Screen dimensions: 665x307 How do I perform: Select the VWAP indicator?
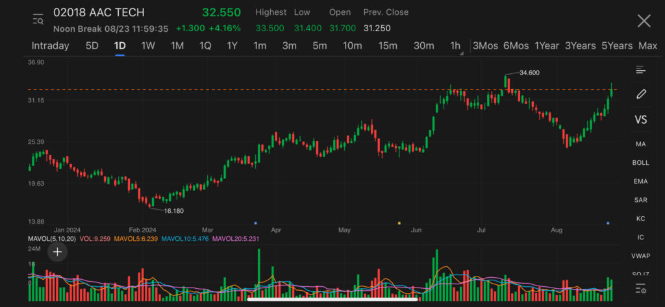click(641, 256)
